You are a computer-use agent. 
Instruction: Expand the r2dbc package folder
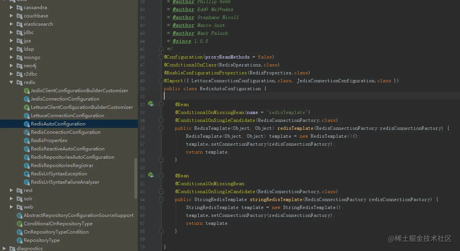(11, 74)
